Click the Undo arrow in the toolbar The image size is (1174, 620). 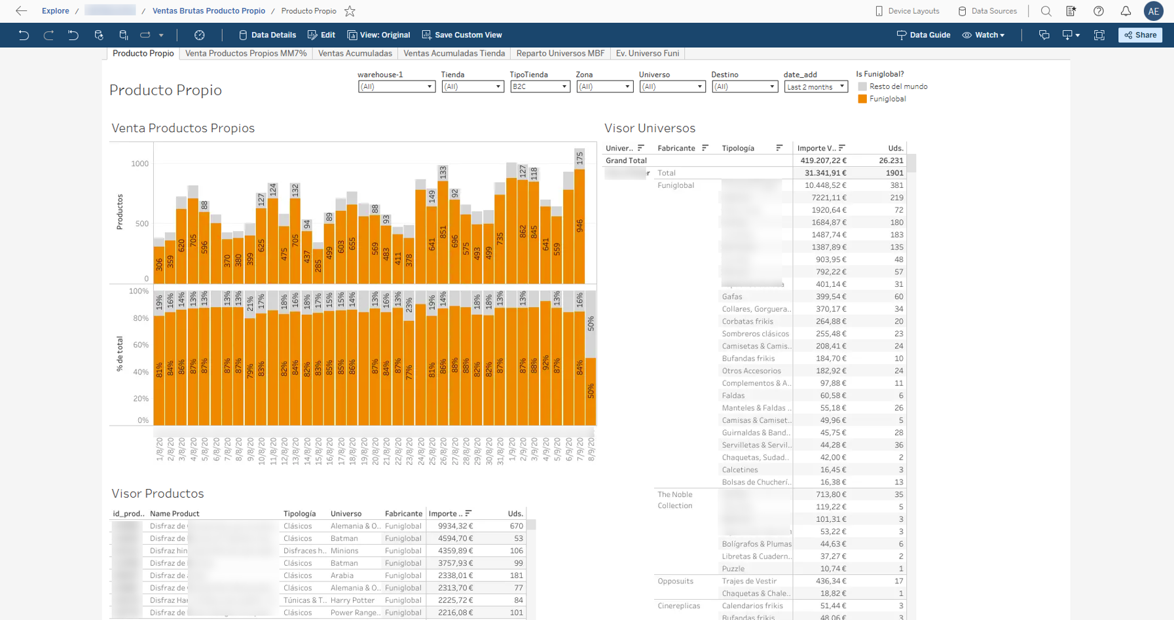click(x=24, y=35)
